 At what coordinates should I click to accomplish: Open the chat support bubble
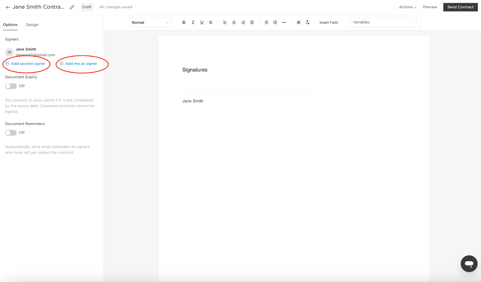pos(469,264)
